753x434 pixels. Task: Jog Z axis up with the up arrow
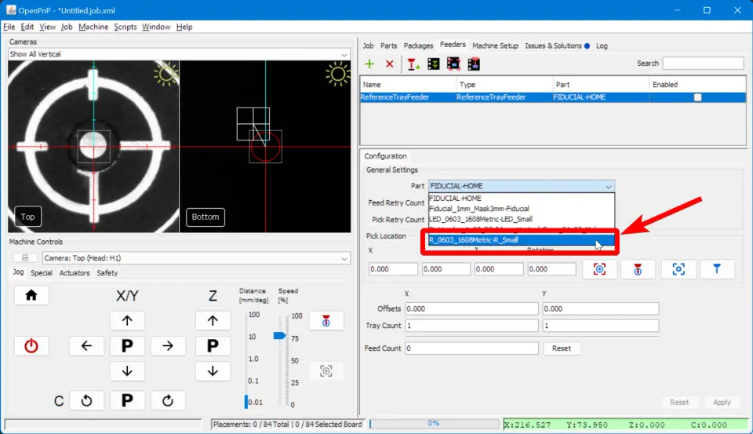(x=212, y=320)
